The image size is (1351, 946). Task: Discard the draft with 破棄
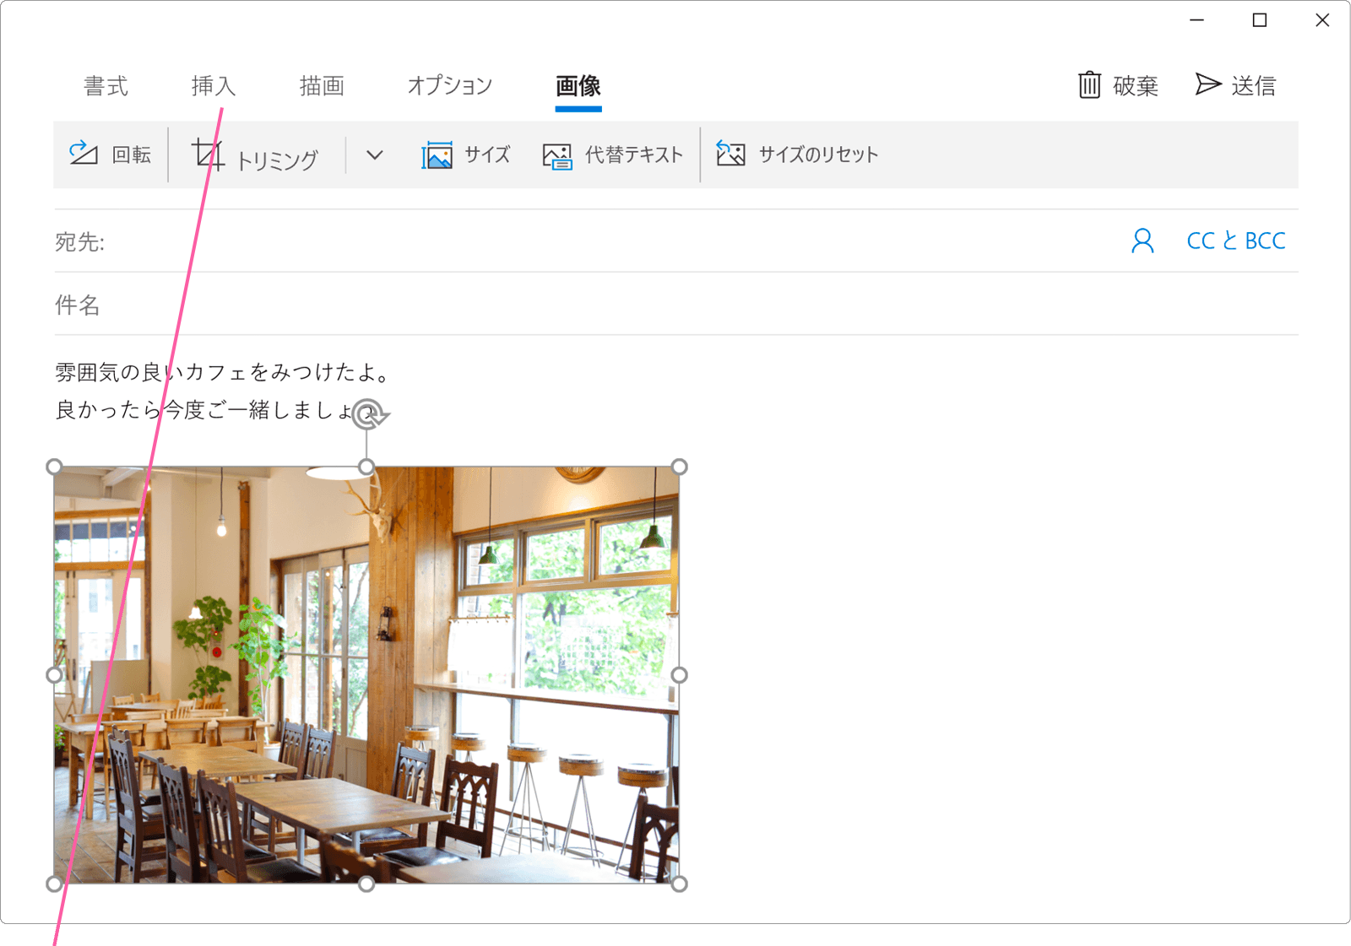point(1118,85)
